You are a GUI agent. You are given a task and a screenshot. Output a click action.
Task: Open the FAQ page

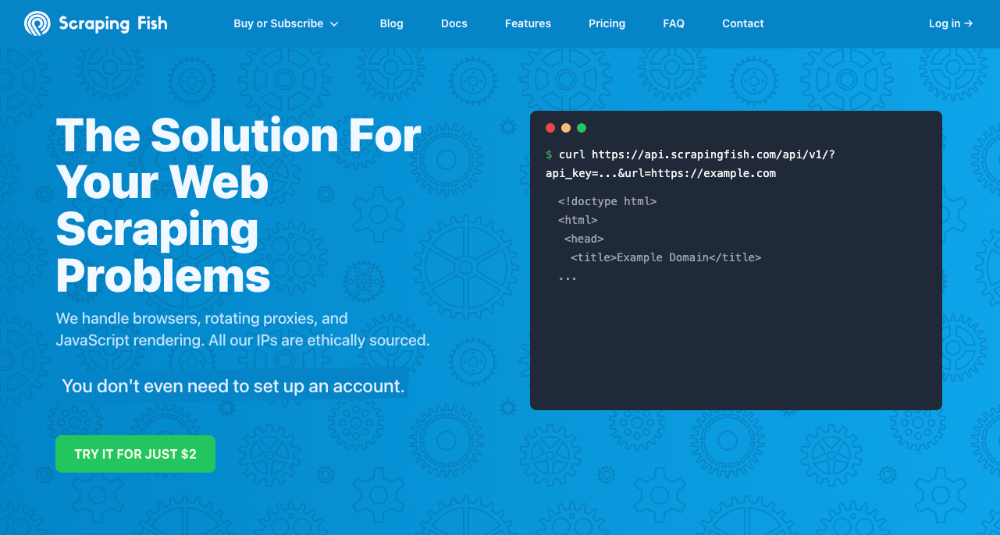coord(674,23)
